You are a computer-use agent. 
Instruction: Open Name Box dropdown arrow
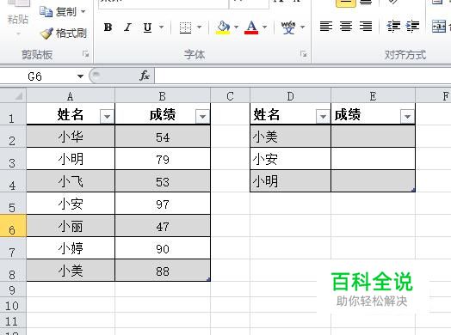coord(81,76)
